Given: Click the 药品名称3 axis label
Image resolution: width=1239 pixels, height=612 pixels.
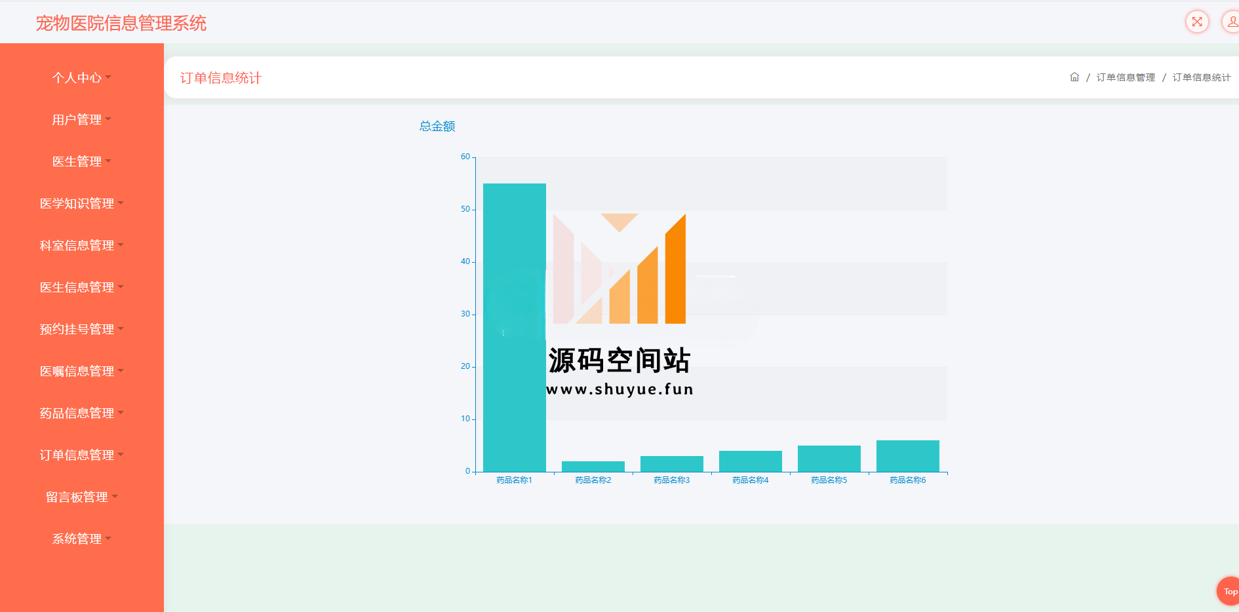Looking at the screenshot, I should click(x=672, y=480).
